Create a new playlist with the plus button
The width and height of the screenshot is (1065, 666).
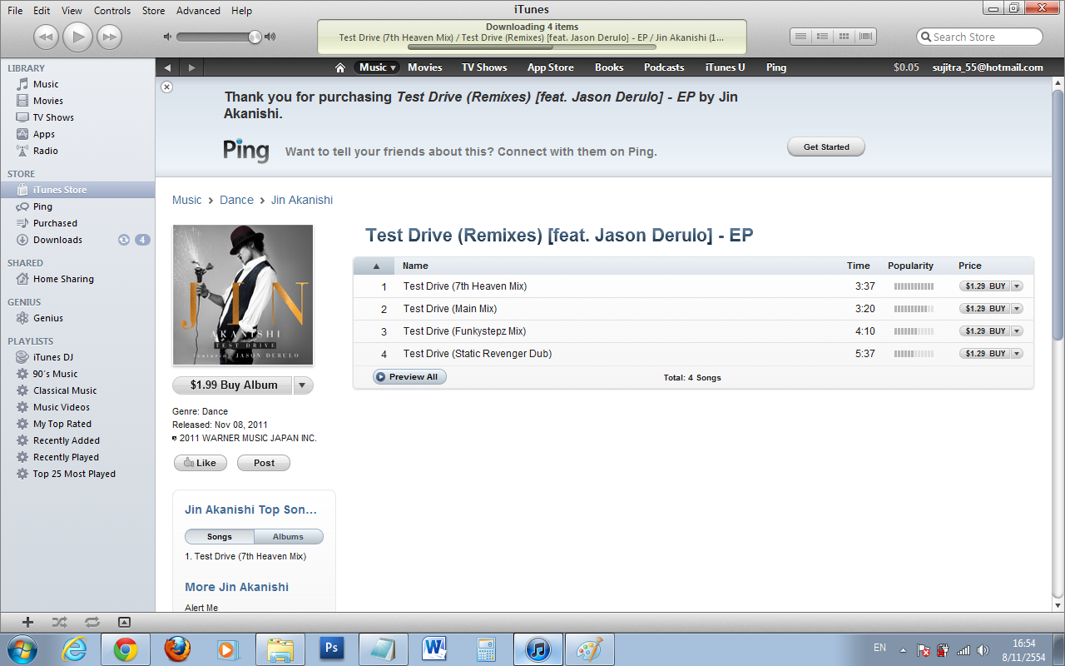tap(27, 622)
